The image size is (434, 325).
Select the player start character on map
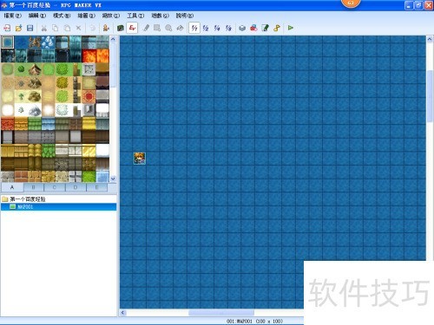pos(140,159)
